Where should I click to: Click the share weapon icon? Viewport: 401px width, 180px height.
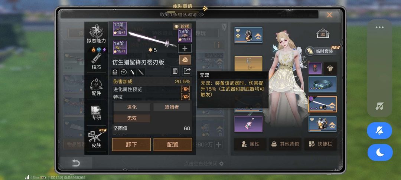187,71
